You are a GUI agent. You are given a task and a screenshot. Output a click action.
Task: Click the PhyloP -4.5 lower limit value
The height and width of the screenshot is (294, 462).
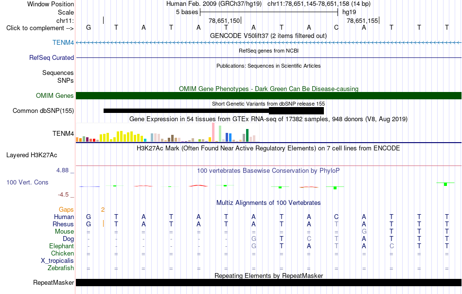pos(63,195)
